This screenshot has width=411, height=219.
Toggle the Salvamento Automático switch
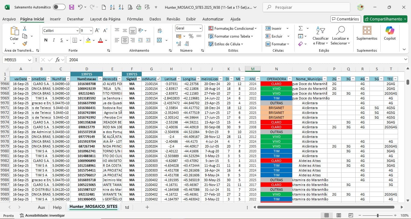coord(59,7)
